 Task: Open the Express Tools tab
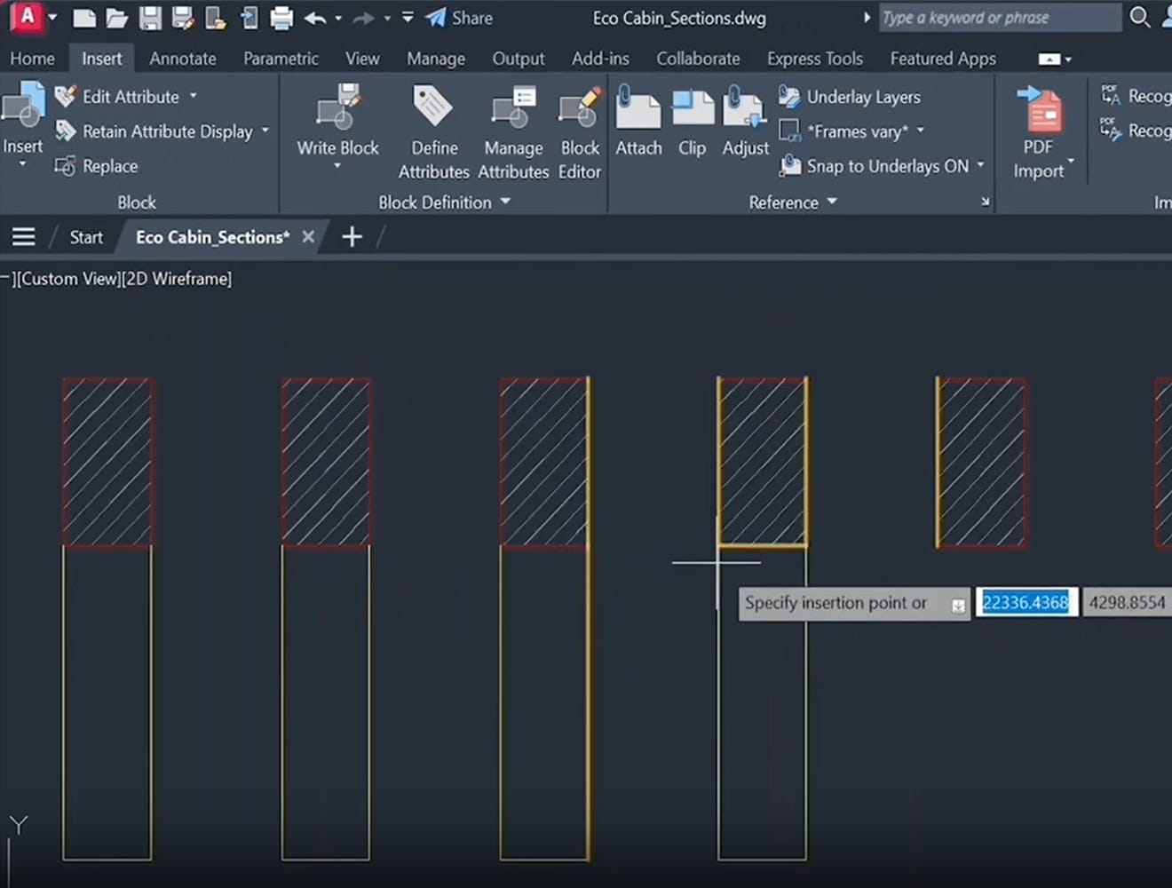point(814,59)
